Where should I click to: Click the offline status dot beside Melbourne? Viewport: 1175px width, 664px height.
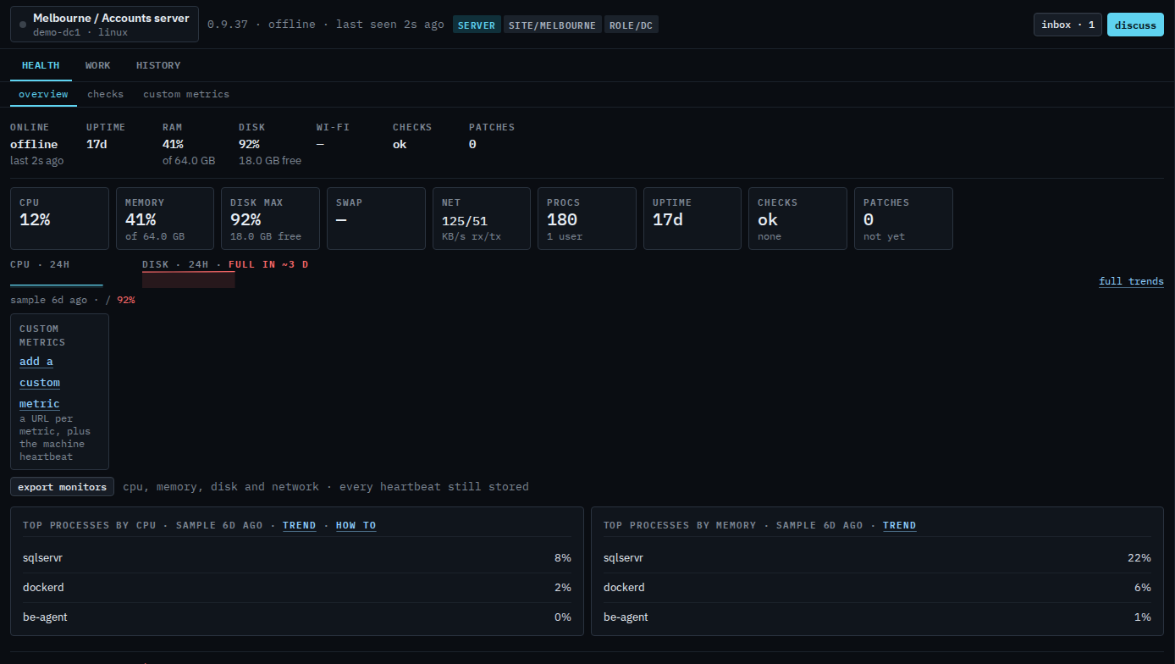[23, 25]
